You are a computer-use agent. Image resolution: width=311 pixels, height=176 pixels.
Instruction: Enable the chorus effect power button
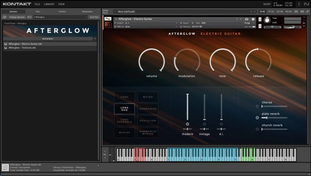click(257, 106)
